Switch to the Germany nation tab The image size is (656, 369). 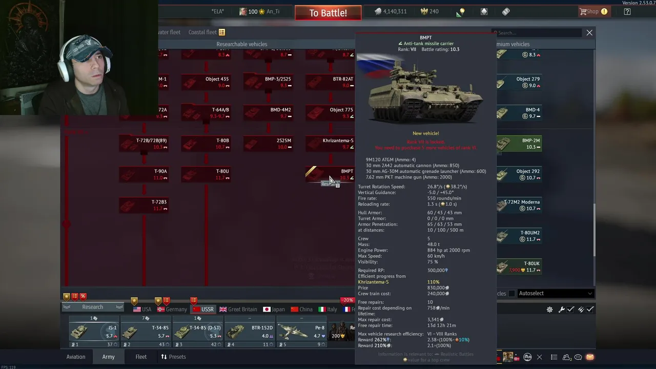[172, 309]
